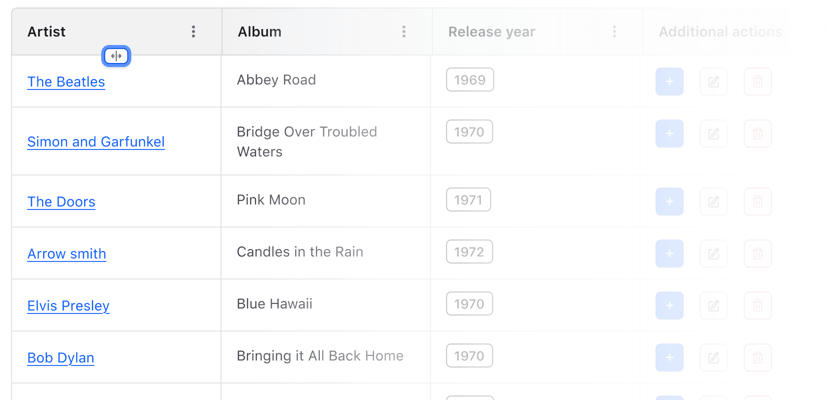The height and width of the screenshot is (400, 838).
Task: Click the trash icon for Abbey Road
Action: [x=758, y=81]
